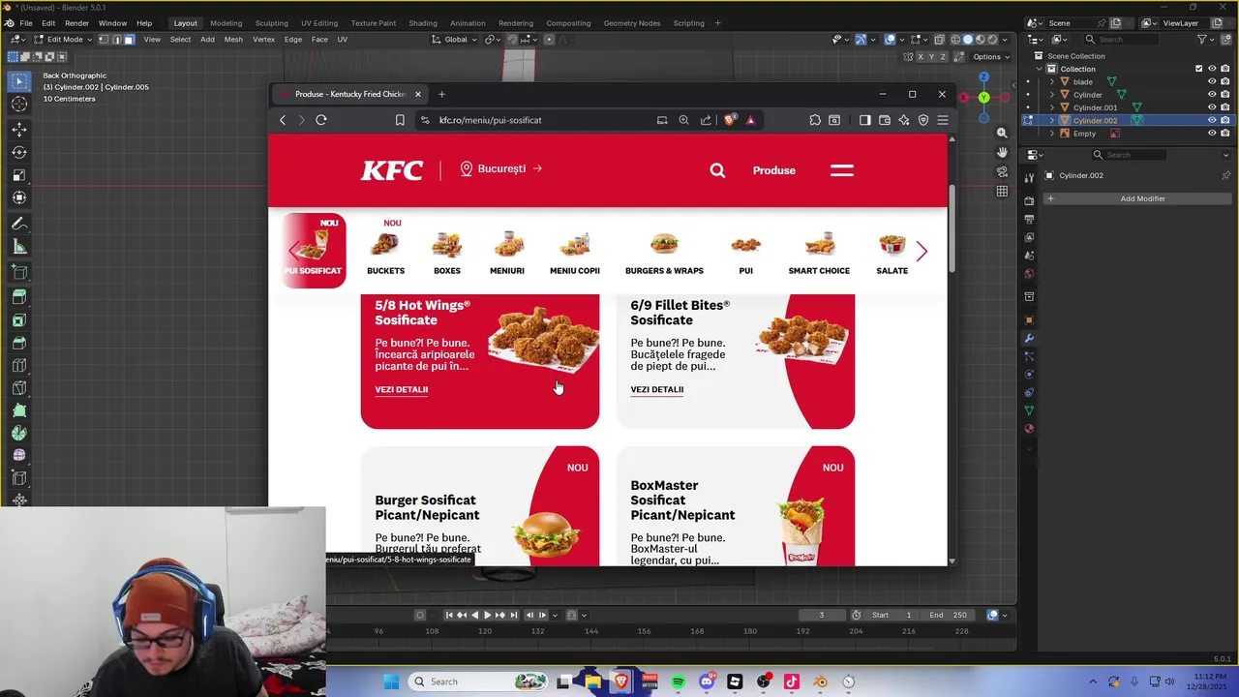
Task: Open viewport shading options dropdown arrow
Action: (1005, 40)
